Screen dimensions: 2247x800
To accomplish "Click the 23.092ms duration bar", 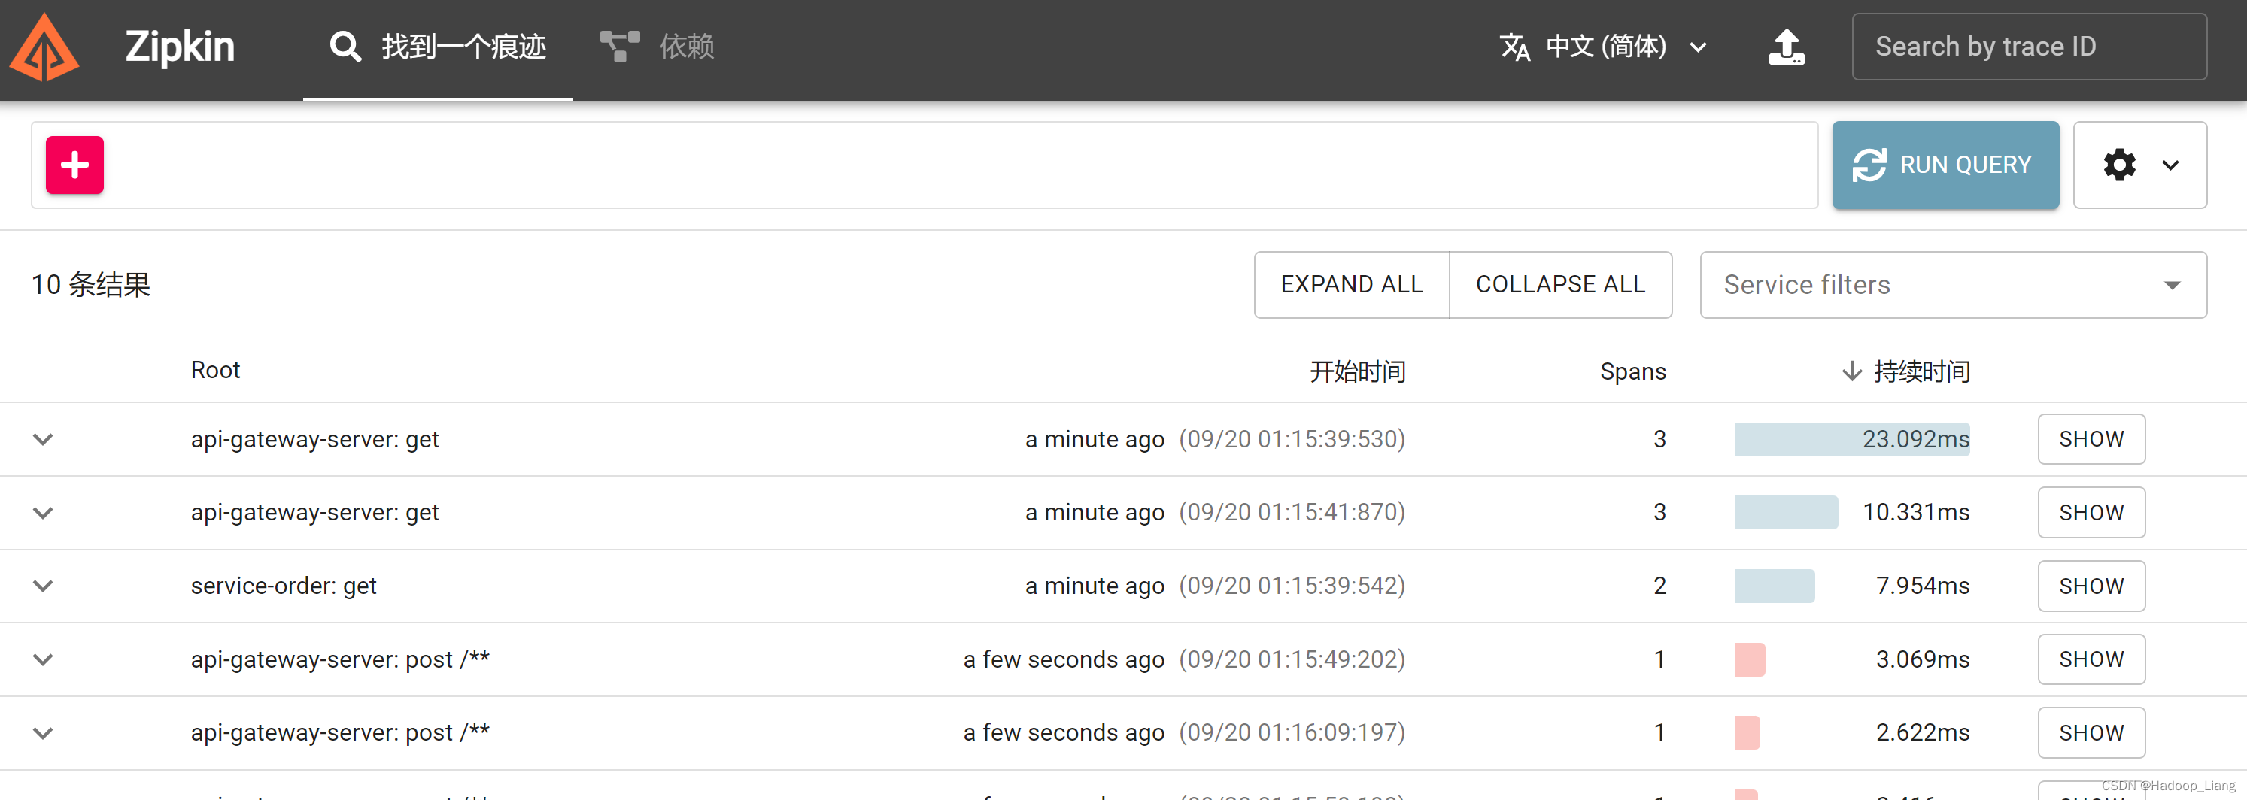I will click(1852, 439).
